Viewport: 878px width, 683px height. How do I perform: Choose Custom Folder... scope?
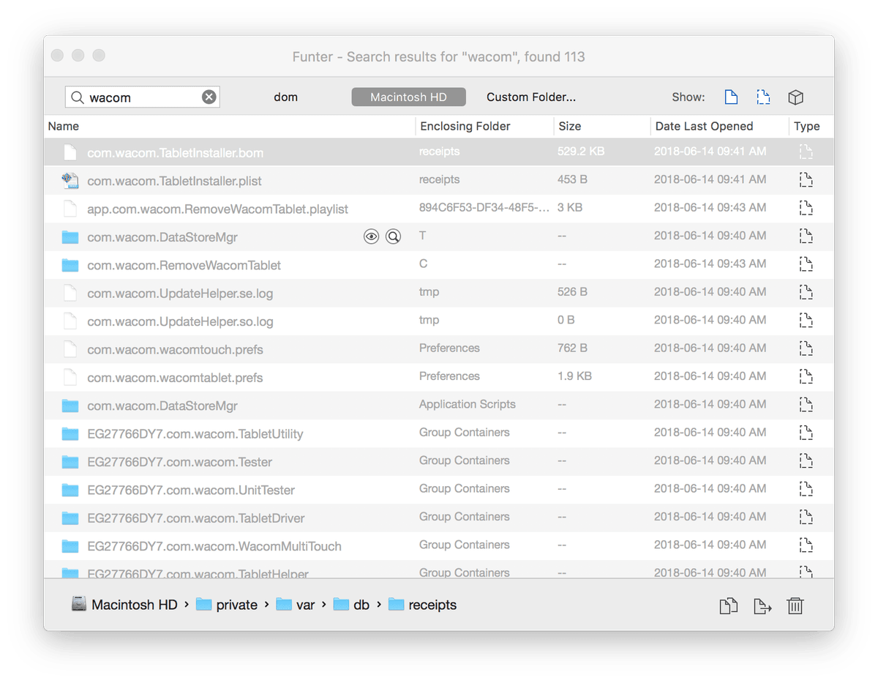click(531, 97)
